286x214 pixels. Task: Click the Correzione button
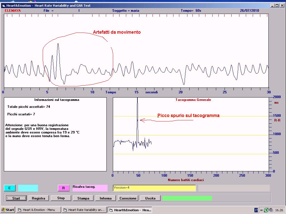click(128, 198)
